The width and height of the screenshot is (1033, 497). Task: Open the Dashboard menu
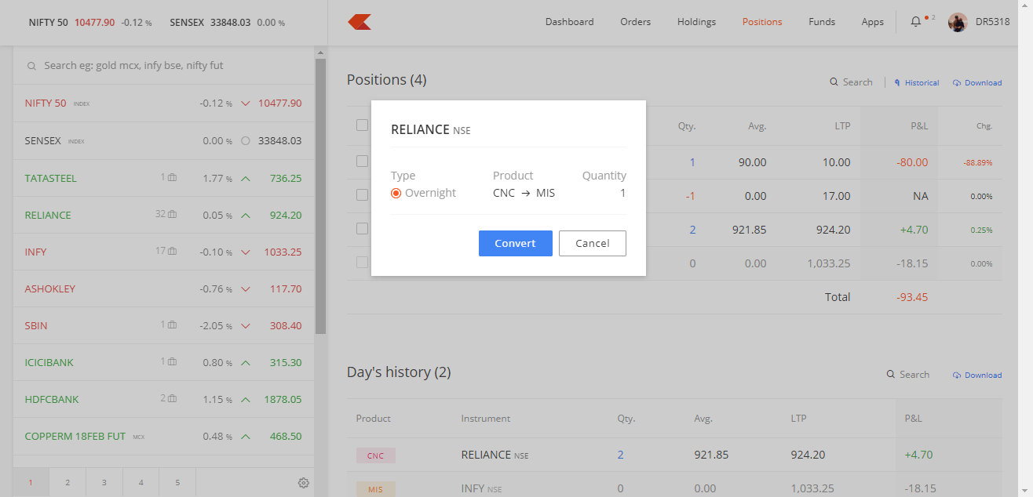click(x=570, y=22)
